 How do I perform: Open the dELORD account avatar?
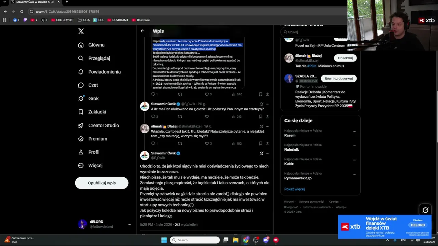pos(82,224)
